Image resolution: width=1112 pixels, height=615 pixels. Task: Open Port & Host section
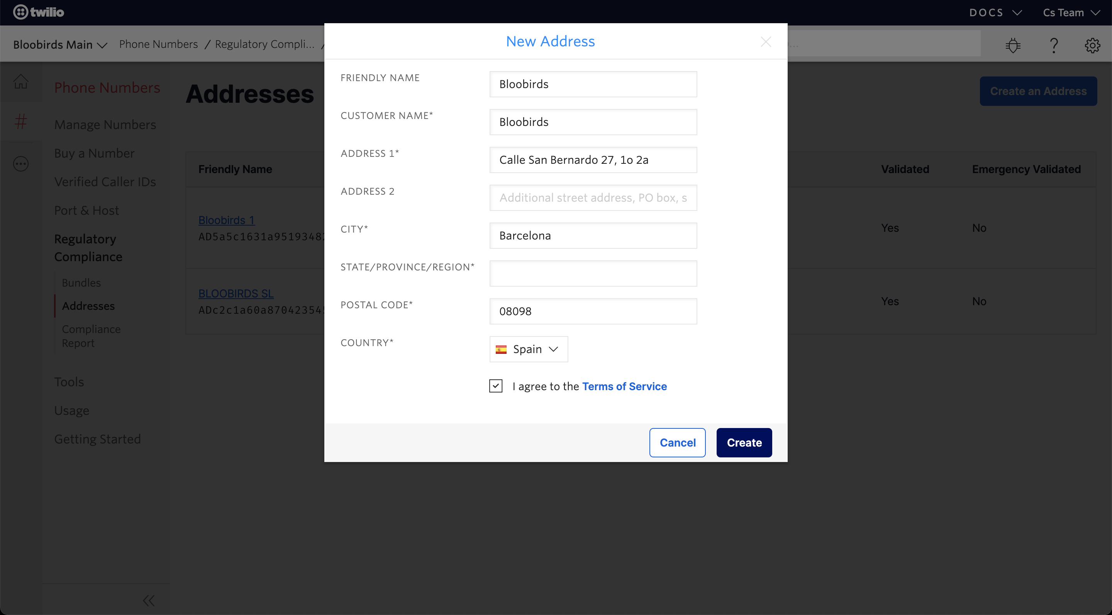(x=86, y=210)
